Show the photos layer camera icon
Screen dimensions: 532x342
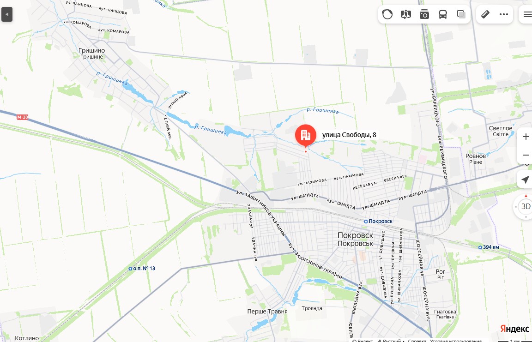(424, 14)
